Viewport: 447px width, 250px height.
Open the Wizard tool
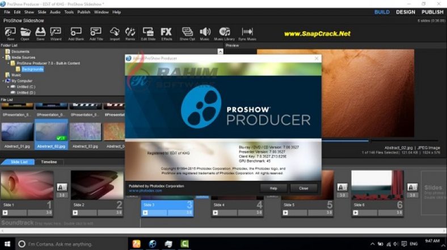coord(56,33)
